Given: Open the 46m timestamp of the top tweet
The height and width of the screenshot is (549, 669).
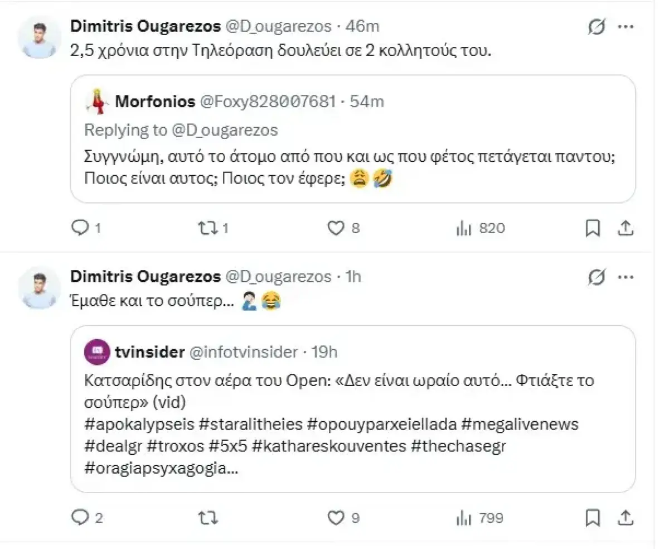Looking at the screenshot, I should (365, 25).
